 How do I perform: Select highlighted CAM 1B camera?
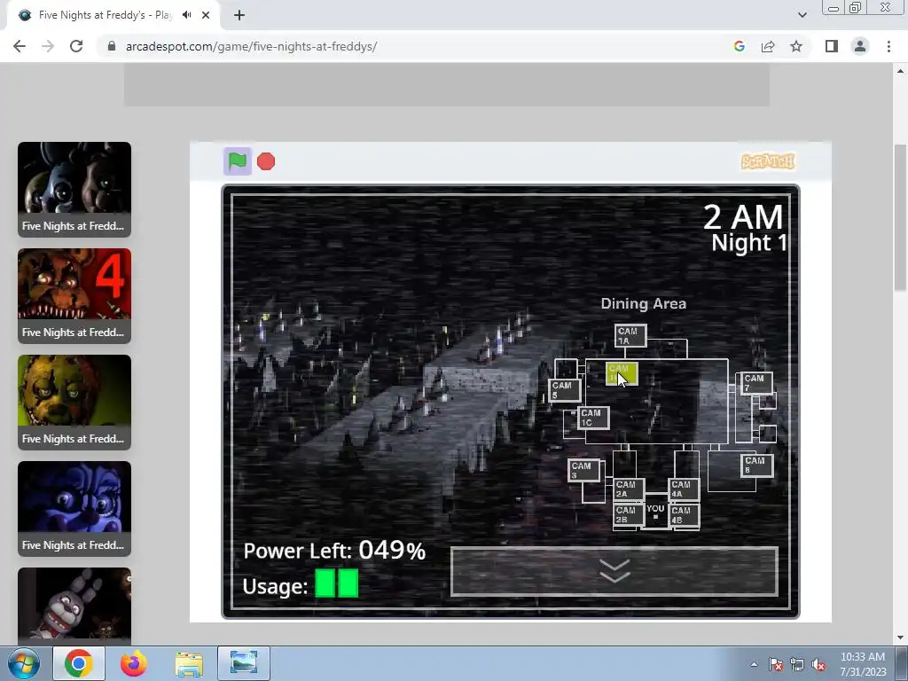pyautogui.click(x=622, y=373)
